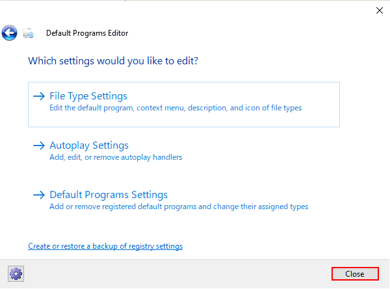This screenshot has width=390, height=289.
Task: Select 'Add or remove registered default programs' description
Action: 179,207
